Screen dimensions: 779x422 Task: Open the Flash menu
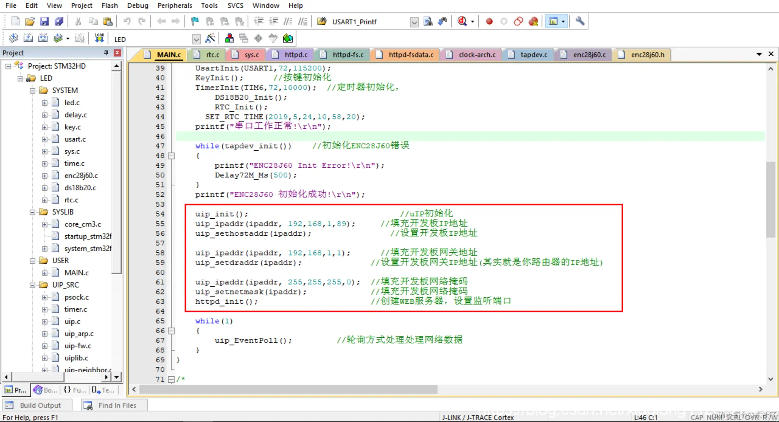tap(110, 5)
